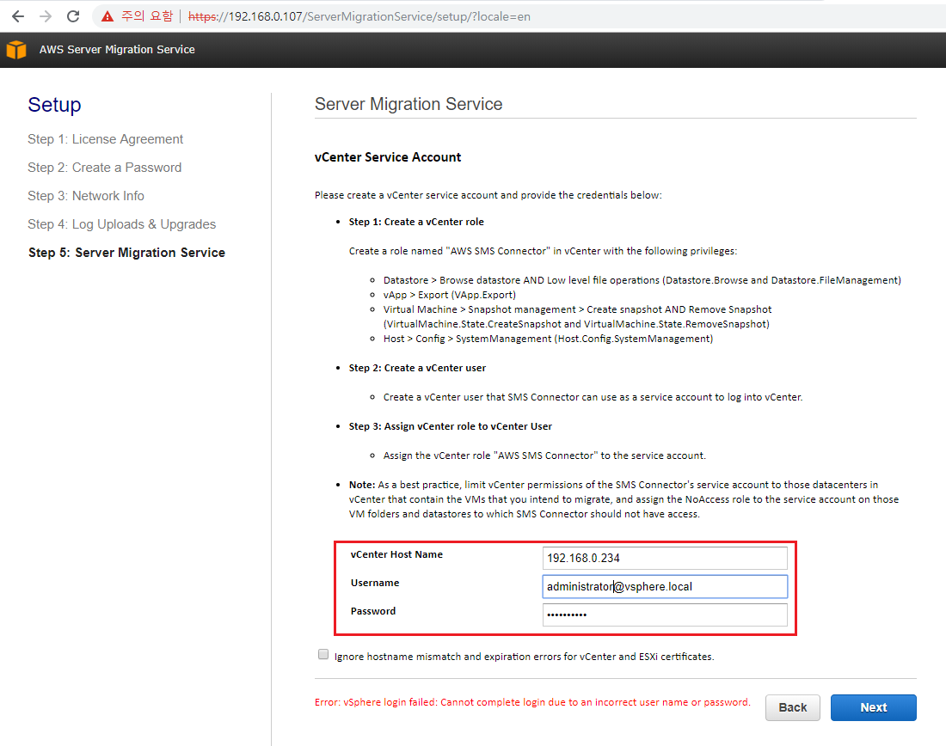
Task: Click the red security warning triangle
Action: click(x=107, y=16)
